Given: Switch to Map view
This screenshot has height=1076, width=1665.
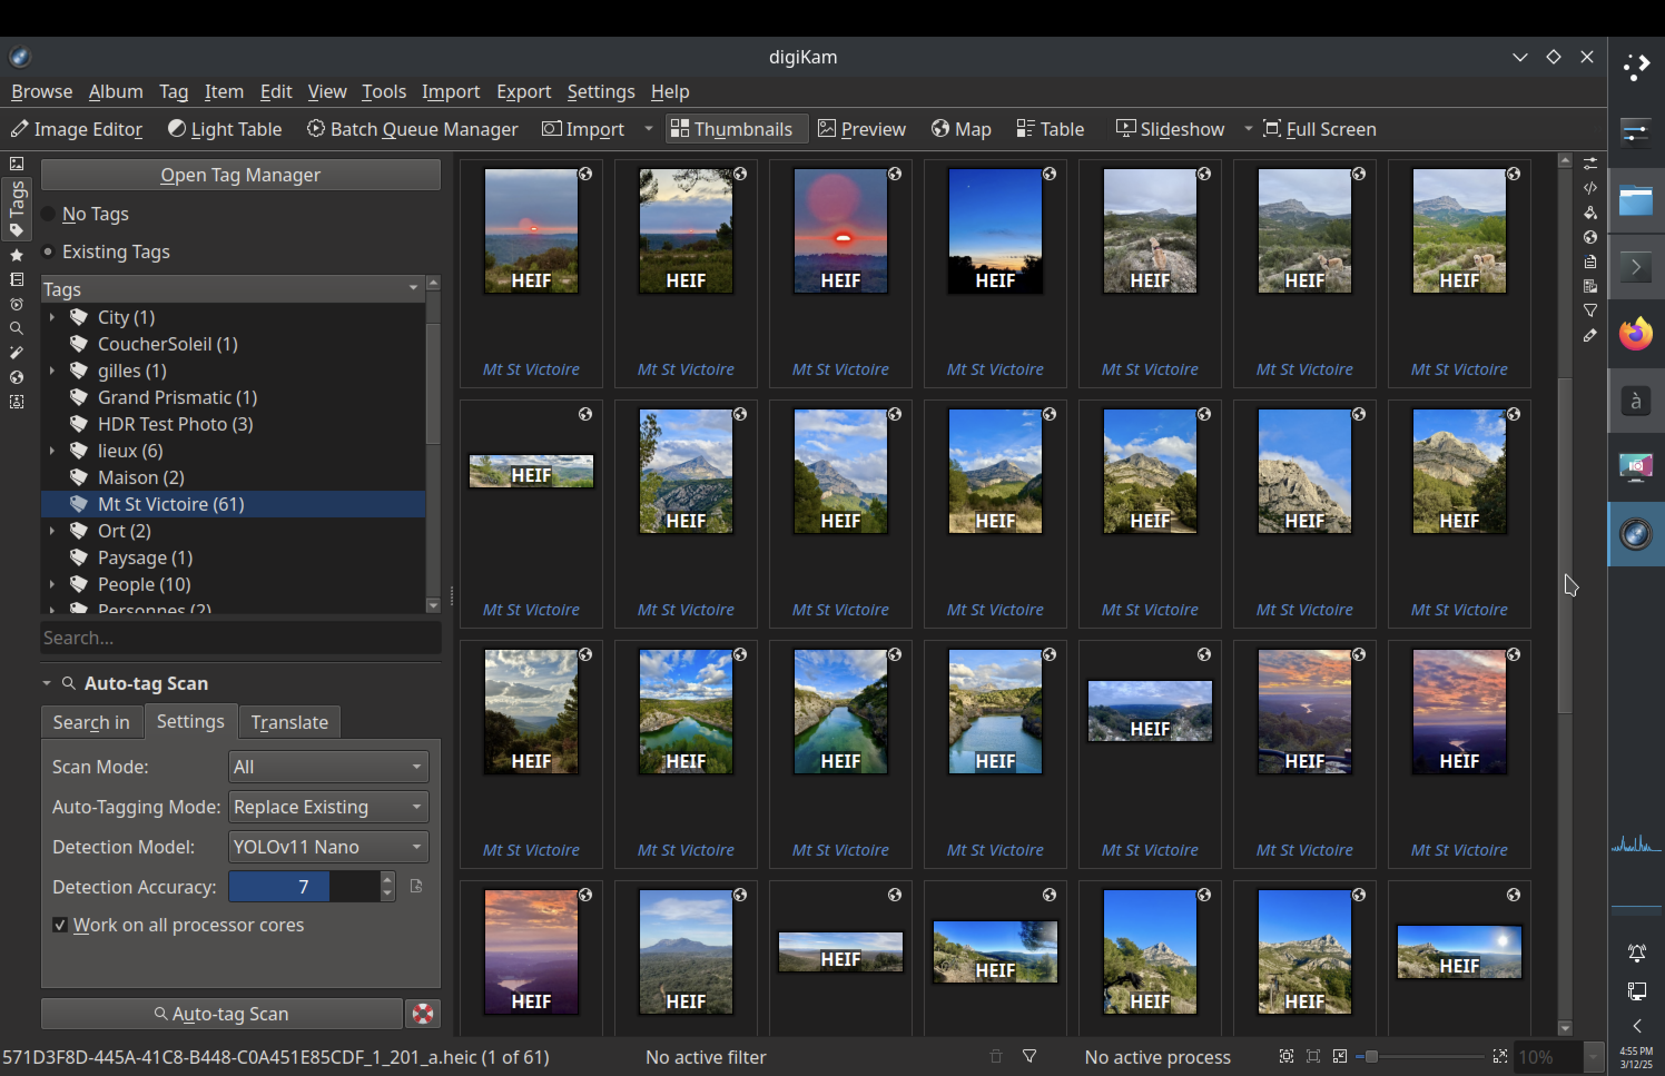Looking at the screenshot, I should pos(962,129).
